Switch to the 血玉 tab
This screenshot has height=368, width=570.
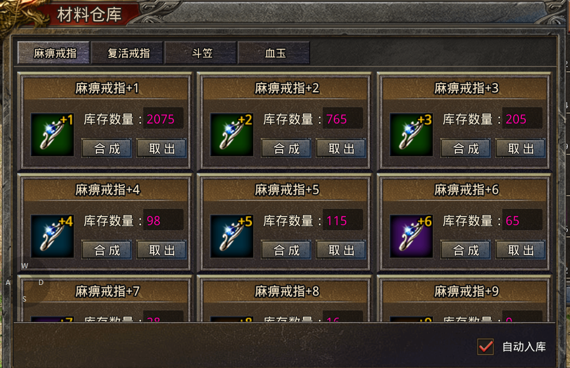coord(274,53)
